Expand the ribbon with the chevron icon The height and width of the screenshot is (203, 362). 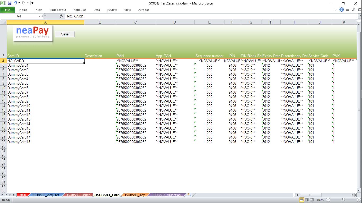[336, 10]
